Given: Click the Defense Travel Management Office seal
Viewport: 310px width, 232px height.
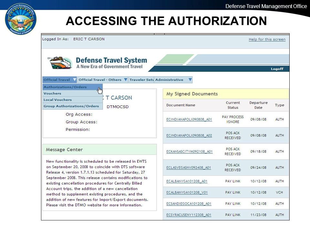Looking at the screenshot, I should (21, 19).
